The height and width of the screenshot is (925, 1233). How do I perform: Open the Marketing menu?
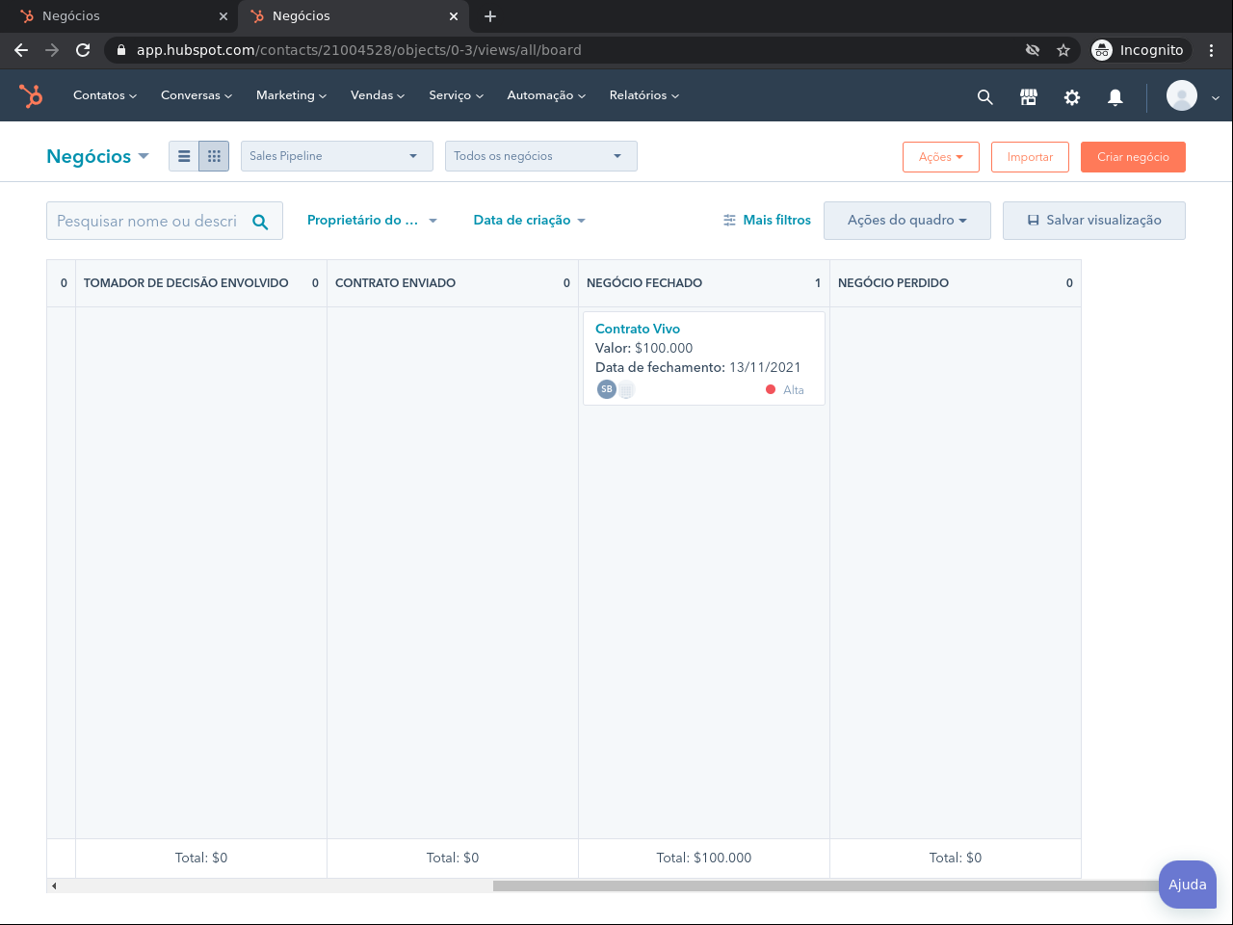coord(291,95)
